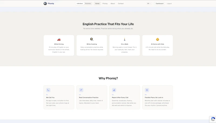This screenshot has height=123, width=216.
Task: Open the Contact page
Action: tap(121, 3)
